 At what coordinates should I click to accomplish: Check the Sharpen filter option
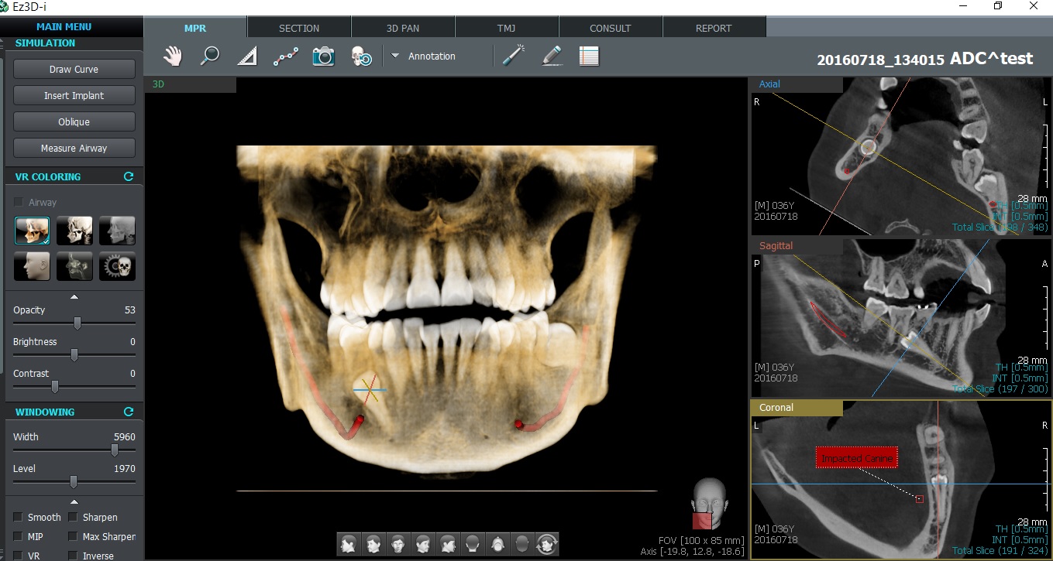click(x=73, y=517)
